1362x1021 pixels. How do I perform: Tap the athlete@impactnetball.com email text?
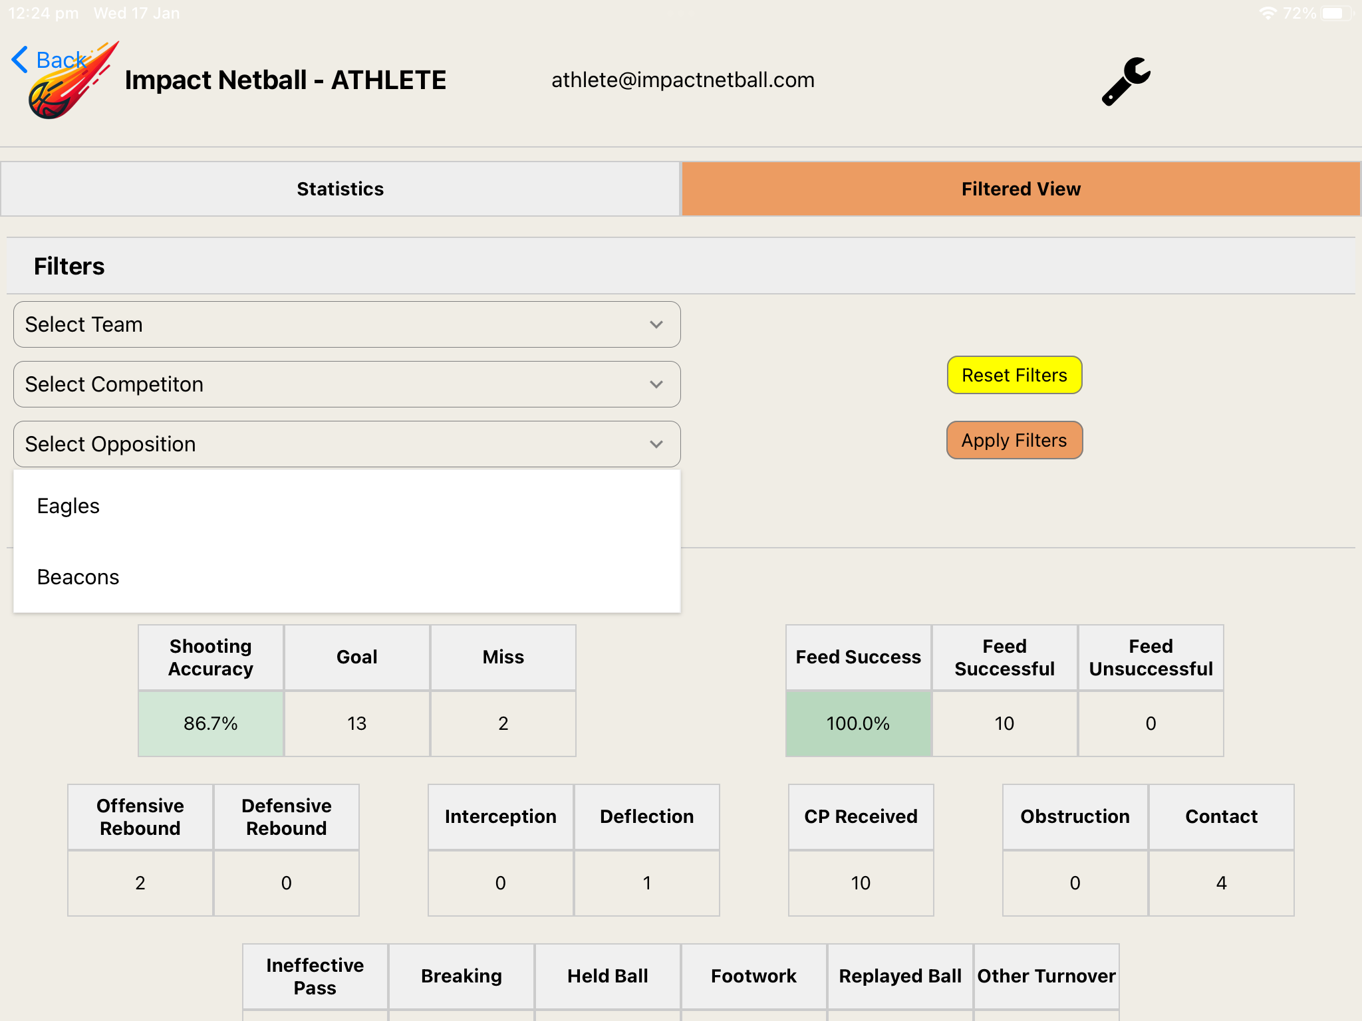pos(683,80)
